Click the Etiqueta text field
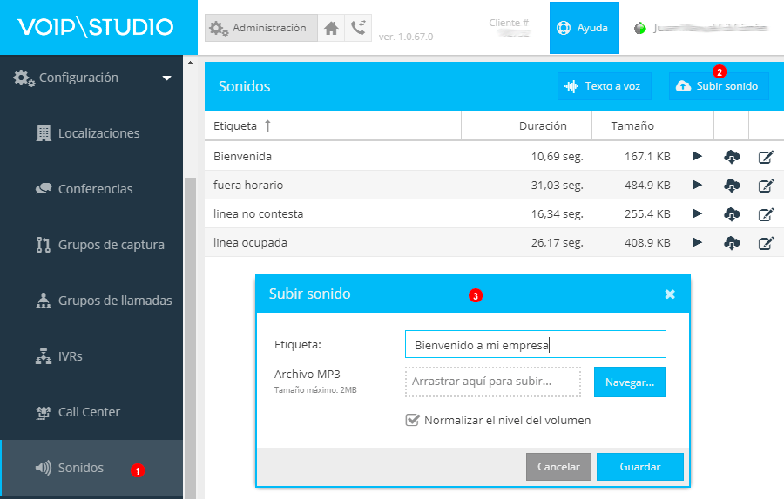The height and width of the screenshot is (500, 784). click(535, 344)
